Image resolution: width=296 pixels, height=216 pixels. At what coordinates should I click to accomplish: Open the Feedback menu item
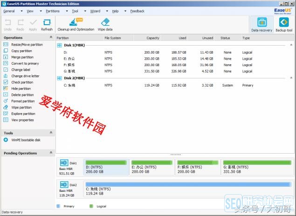137,11
